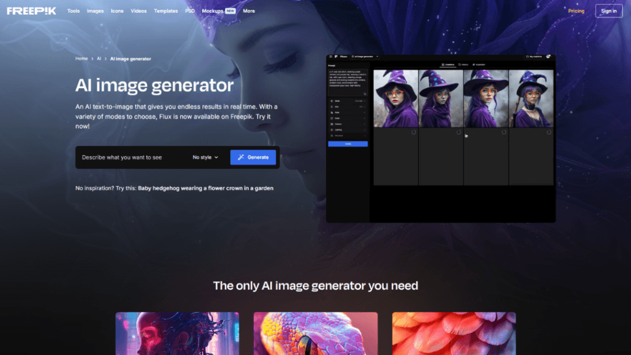Click the AI breadcrumb link
The image size is (631, 355).
(99, 59)
